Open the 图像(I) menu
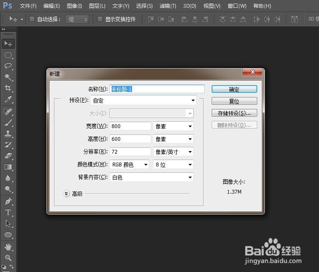319x272 pixels. tap(75, 6)
